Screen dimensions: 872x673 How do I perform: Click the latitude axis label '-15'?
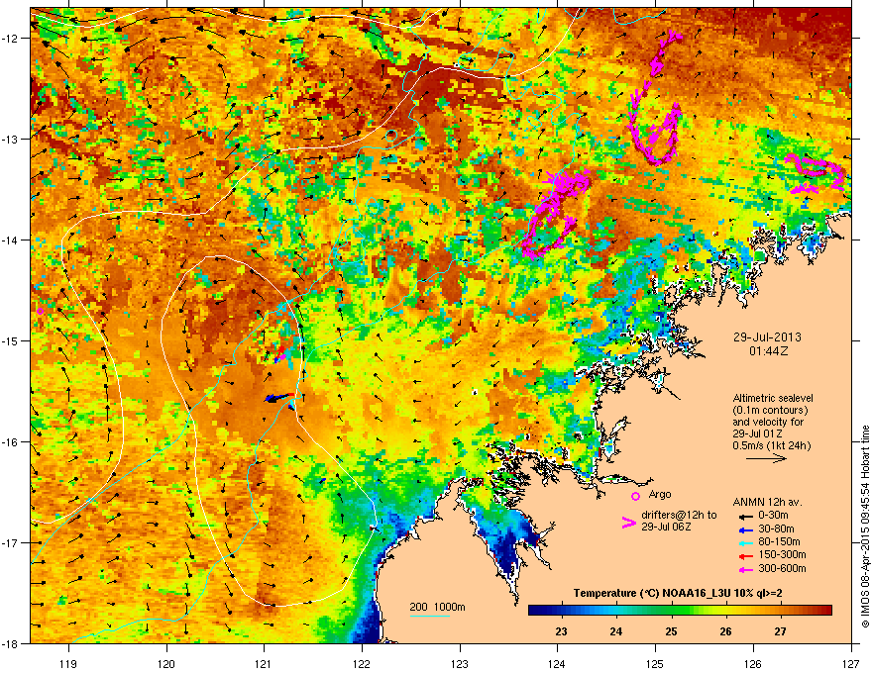tap(11, 340)
